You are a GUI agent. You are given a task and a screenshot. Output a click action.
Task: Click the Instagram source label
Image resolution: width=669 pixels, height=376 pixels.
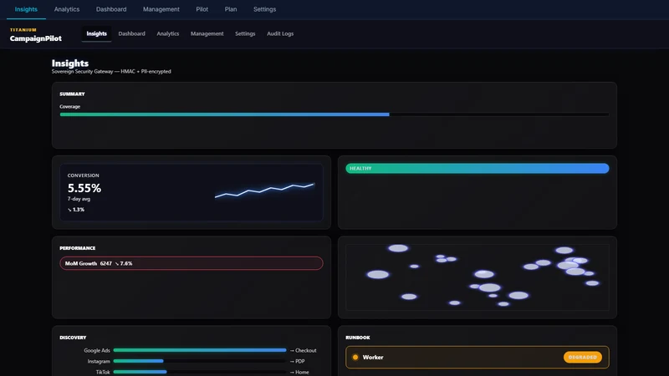click(x=99, y=361)
